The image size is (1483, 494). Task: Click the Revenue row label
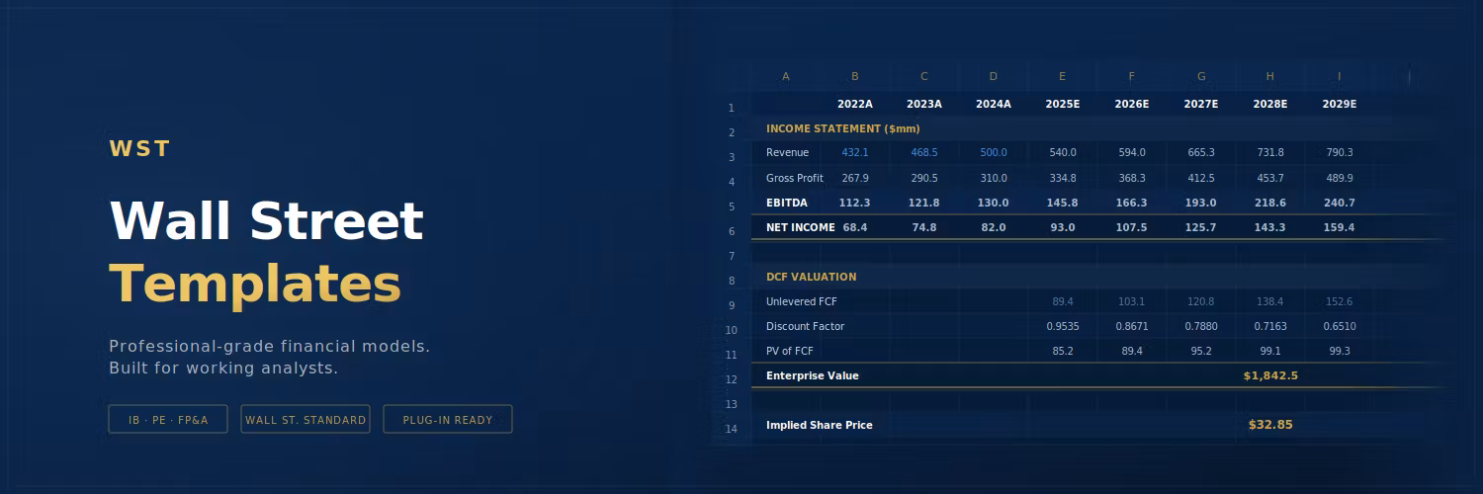[x=787, y=152]
